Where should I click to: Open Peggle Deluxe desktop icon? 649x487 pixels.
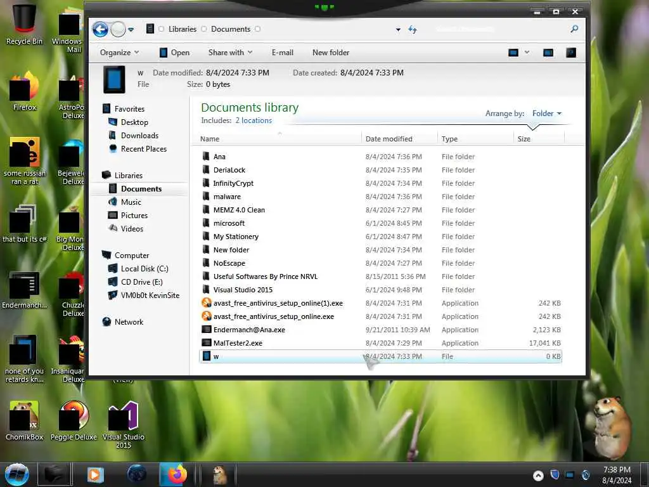point(74,421)
